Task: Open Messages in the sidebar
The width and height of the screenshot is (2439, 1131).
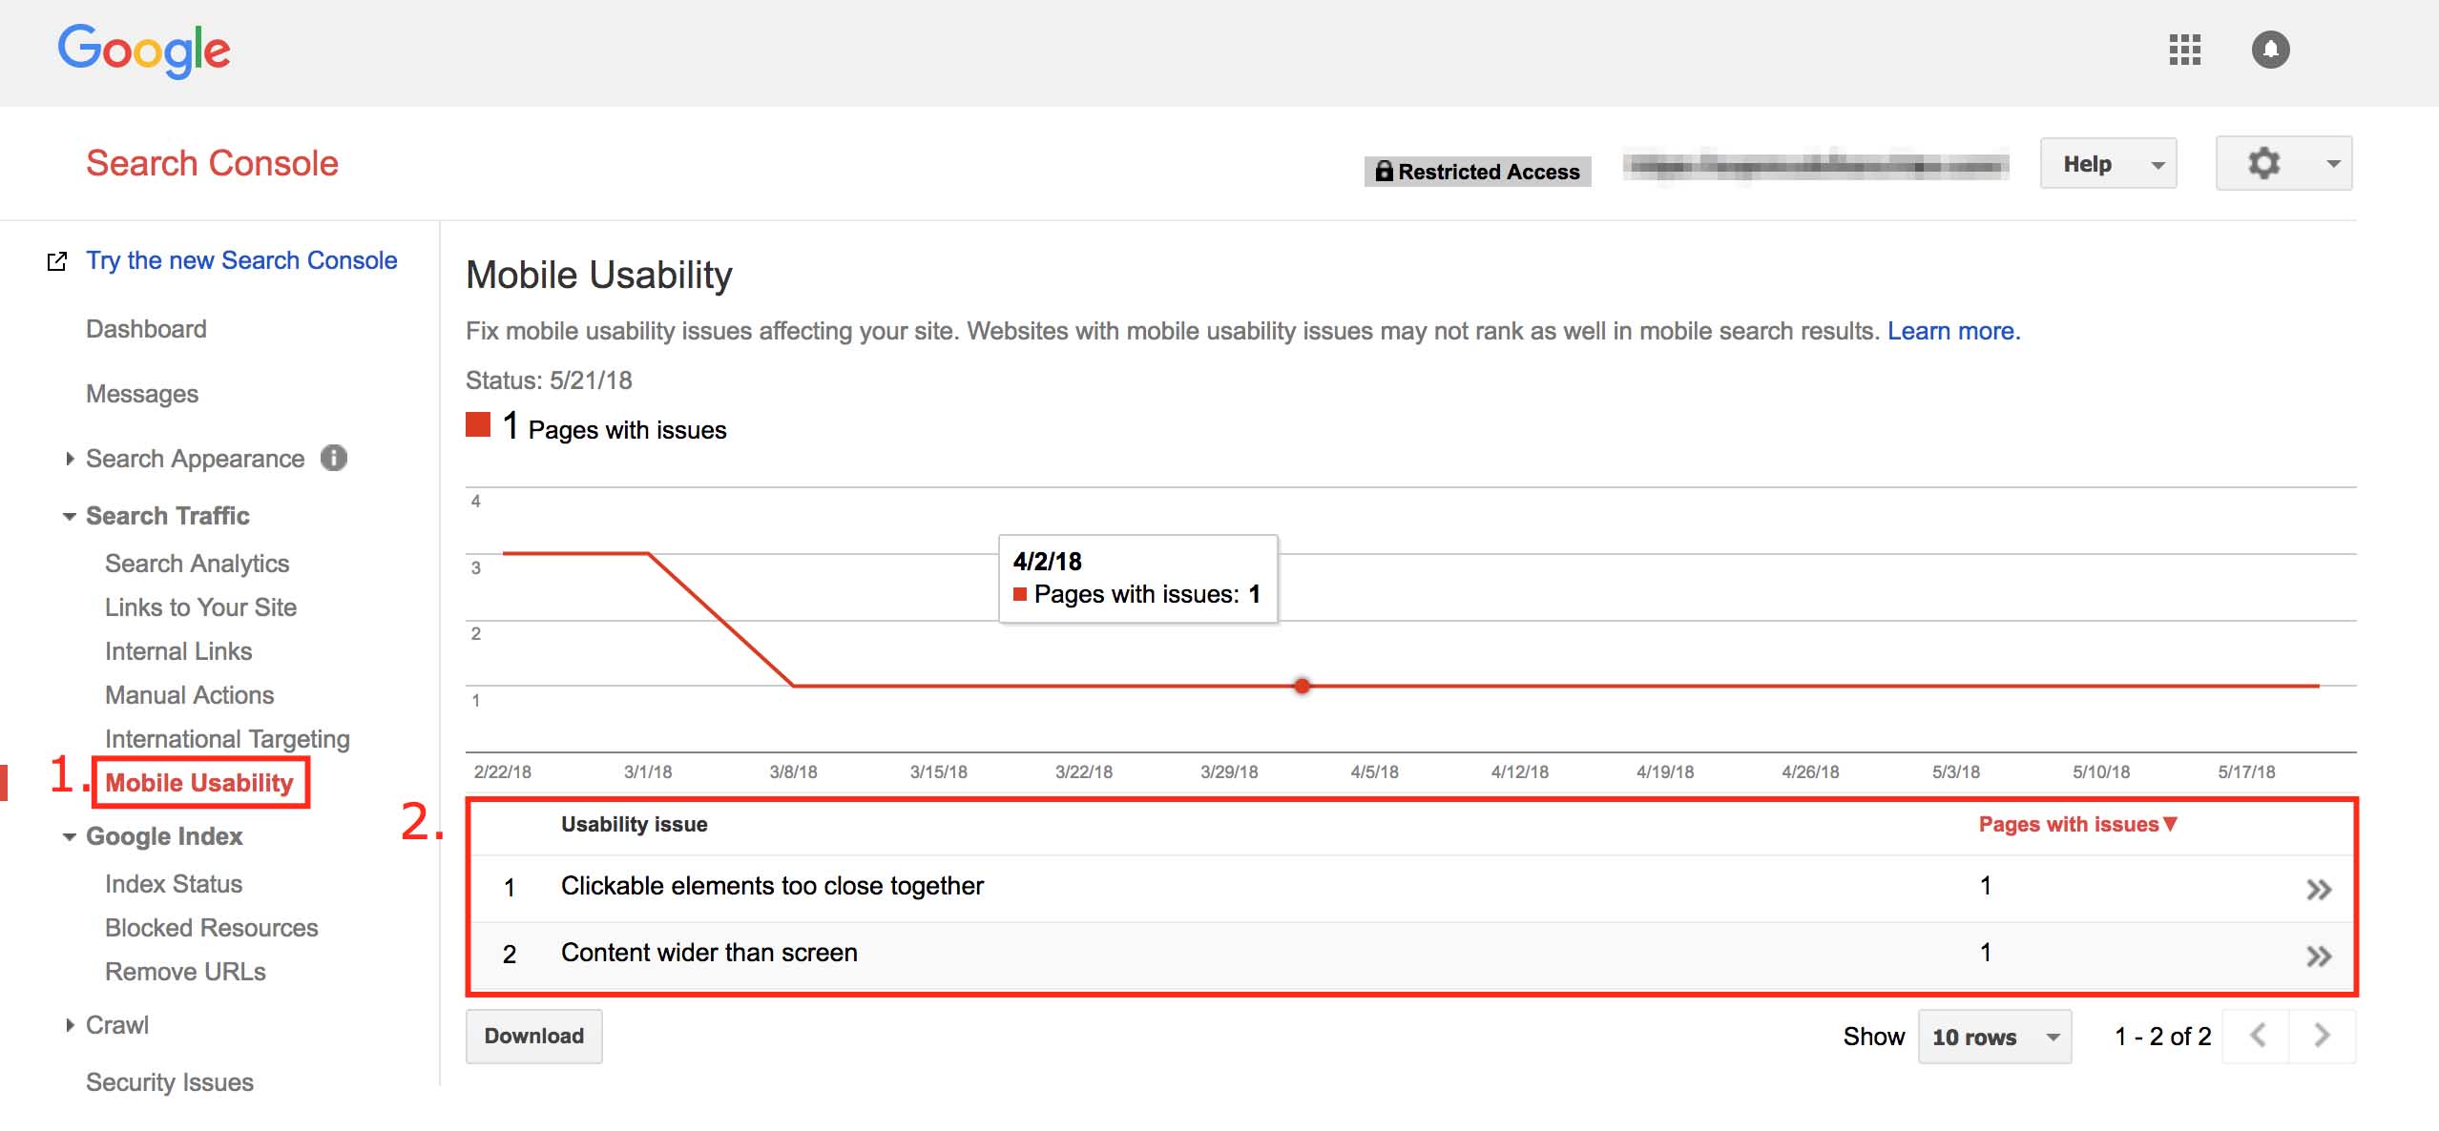Action: click(142, 394)
